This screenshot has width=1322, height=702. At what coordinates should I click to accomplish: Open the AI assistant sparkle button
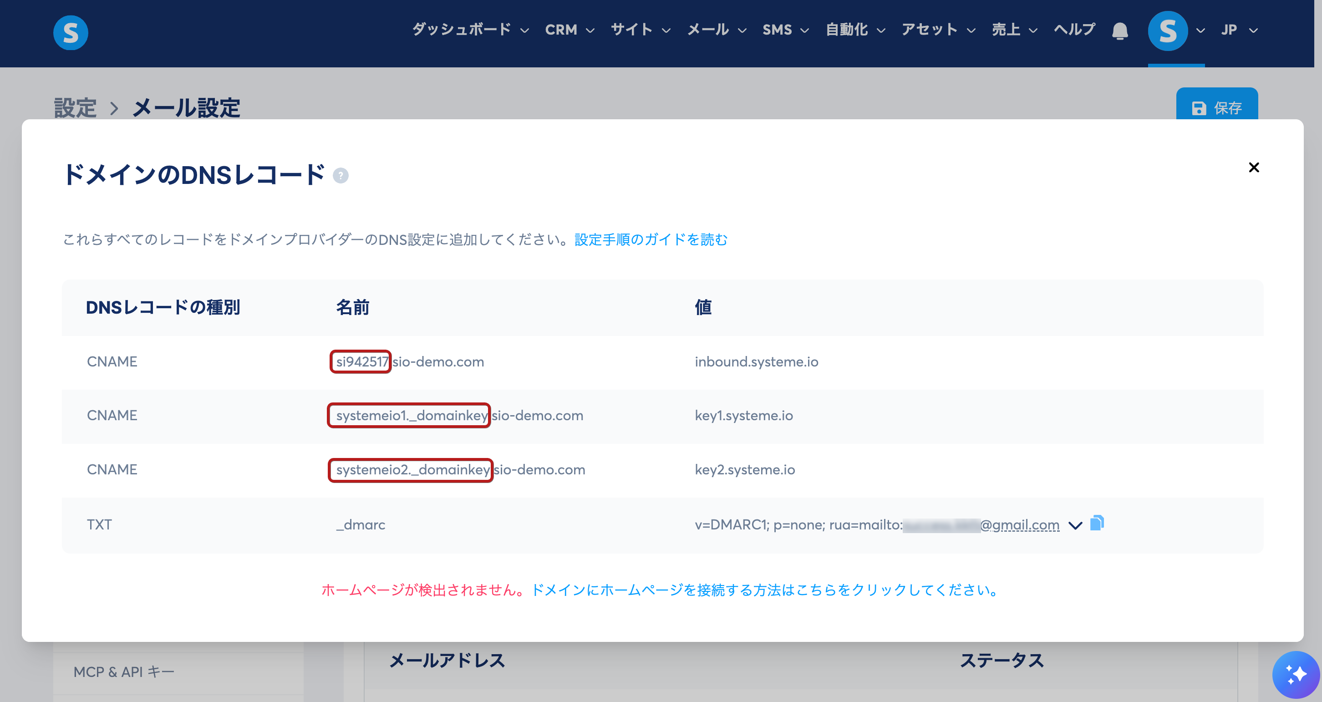(x=1296, y=674)
